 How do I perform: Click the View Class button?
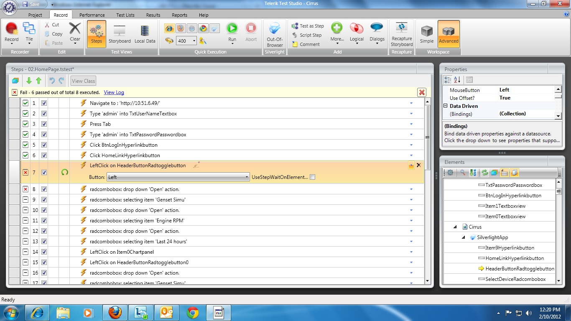[84, 81]
